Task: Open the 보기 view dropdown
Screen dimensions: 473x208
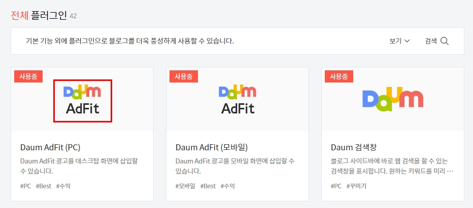Action: click(x=399, y=41)
